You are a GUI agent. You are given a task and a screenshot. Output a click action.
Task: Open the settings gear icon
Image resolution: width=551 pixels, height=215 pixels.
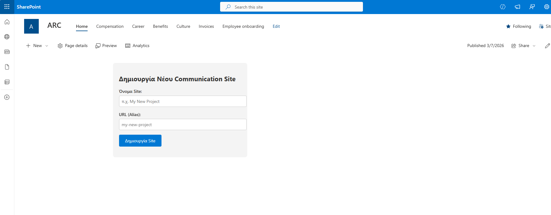[546, 7]
